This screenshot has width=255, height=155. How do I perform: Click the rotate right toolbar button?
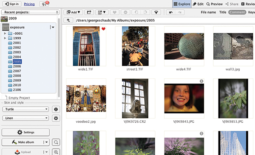tap(145, 12)
